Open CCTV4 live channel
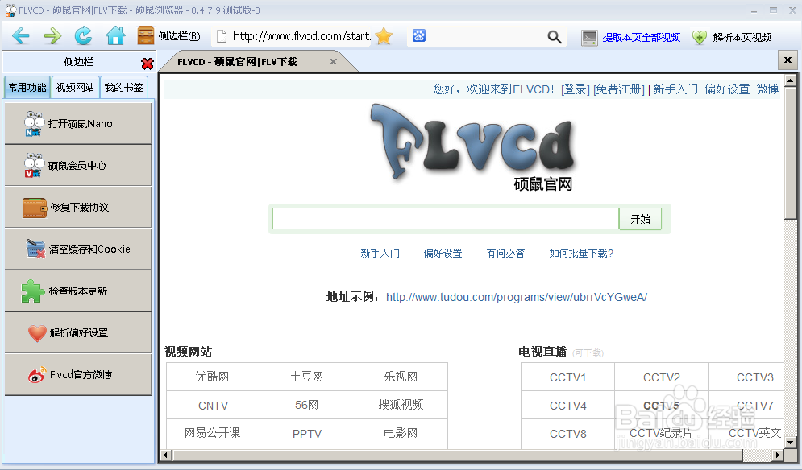This screenshot has height=470, width=802. click(x=567, y=406)
